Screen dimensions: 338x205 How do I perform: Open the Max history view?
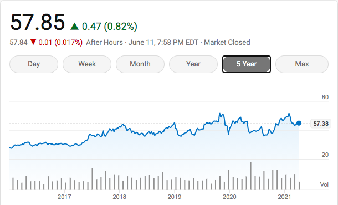302,64
